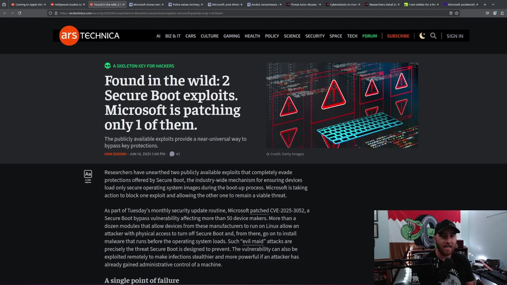Click the hero warning-signs image

point(342,105)
